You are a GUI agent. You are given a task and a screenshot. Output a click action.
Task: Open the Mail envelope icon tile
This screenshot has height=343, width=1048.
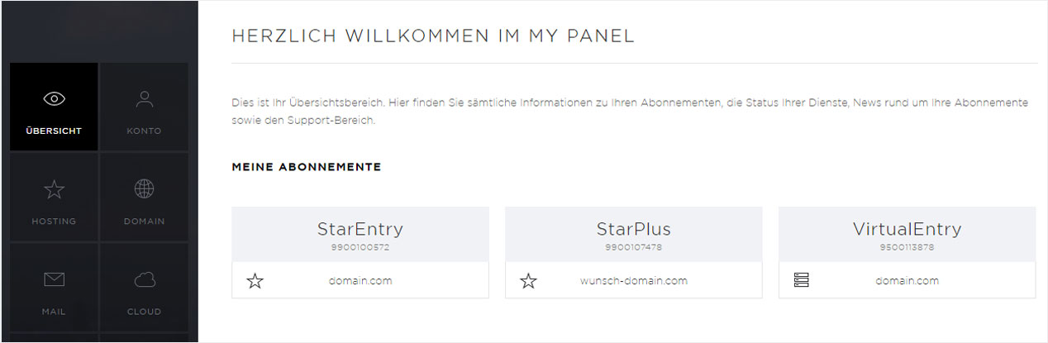point(54,287)
